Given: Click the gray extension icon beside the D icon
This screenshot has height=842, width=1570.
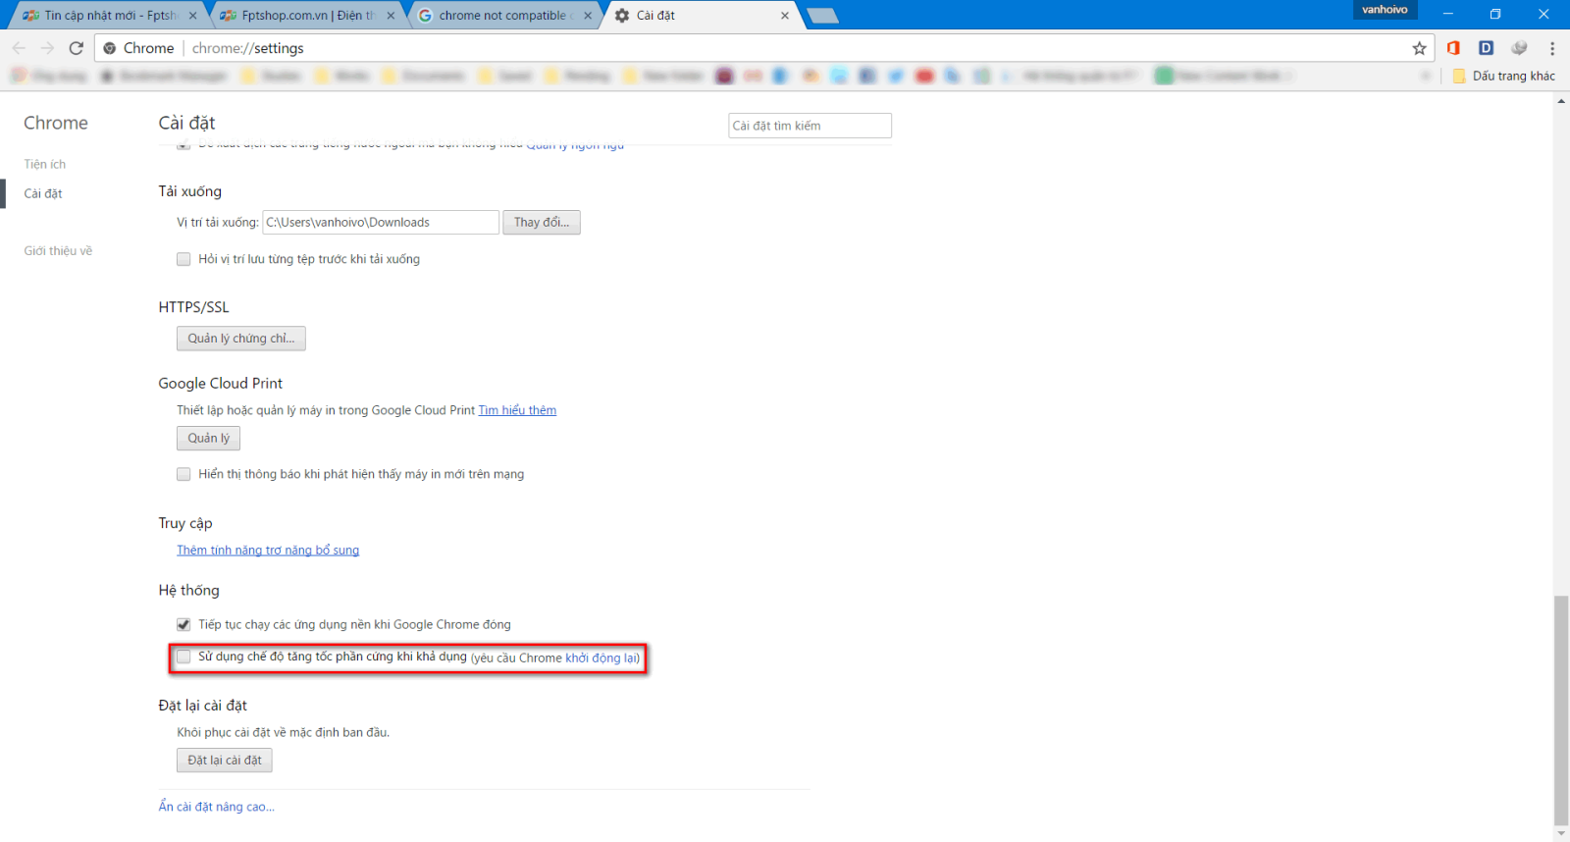Looking at the screenshot, I should 1519,48.
